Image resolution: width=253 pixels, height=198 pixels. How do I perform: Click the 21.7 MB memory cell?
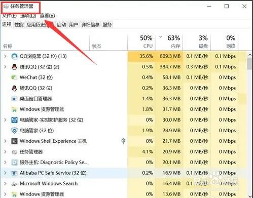(x=169, y=141)
